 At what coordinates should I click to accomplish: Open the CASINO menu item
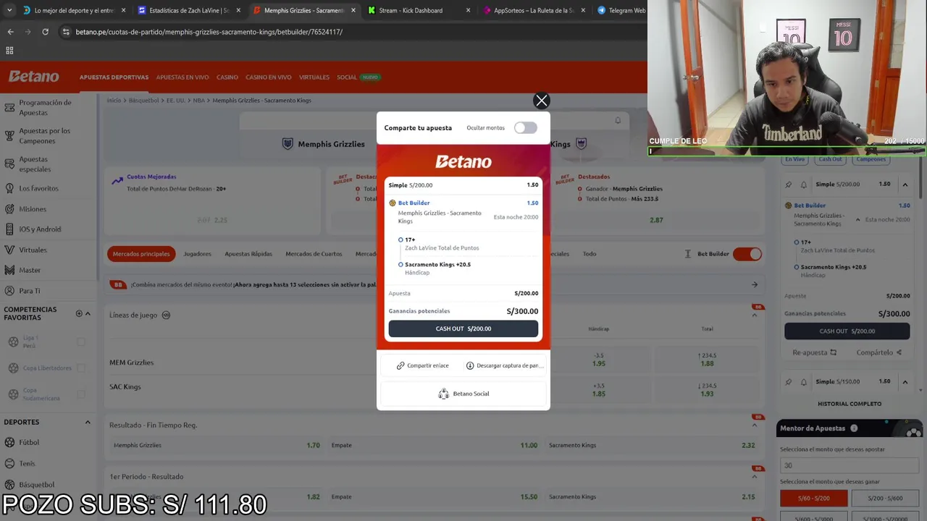pos(227,77)
